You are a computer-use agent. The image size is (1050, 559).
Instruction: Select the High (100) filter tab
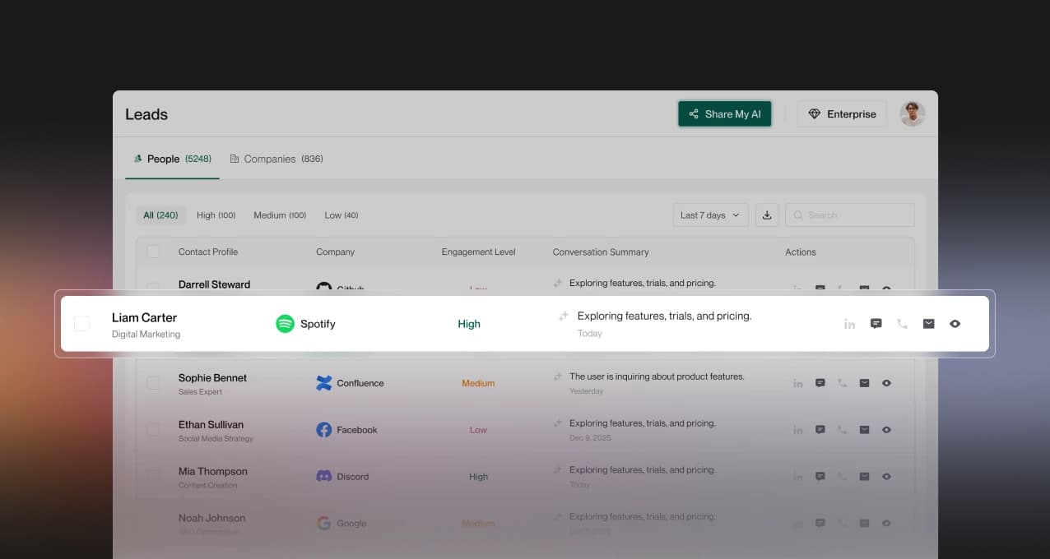click(x=216, y=215)
